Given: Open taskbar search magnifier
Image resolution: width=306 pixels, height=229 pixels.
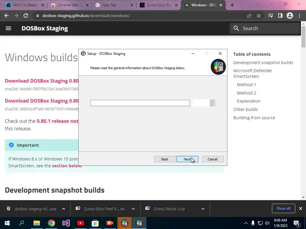Looking at the screenshot, I should [22, 223].
